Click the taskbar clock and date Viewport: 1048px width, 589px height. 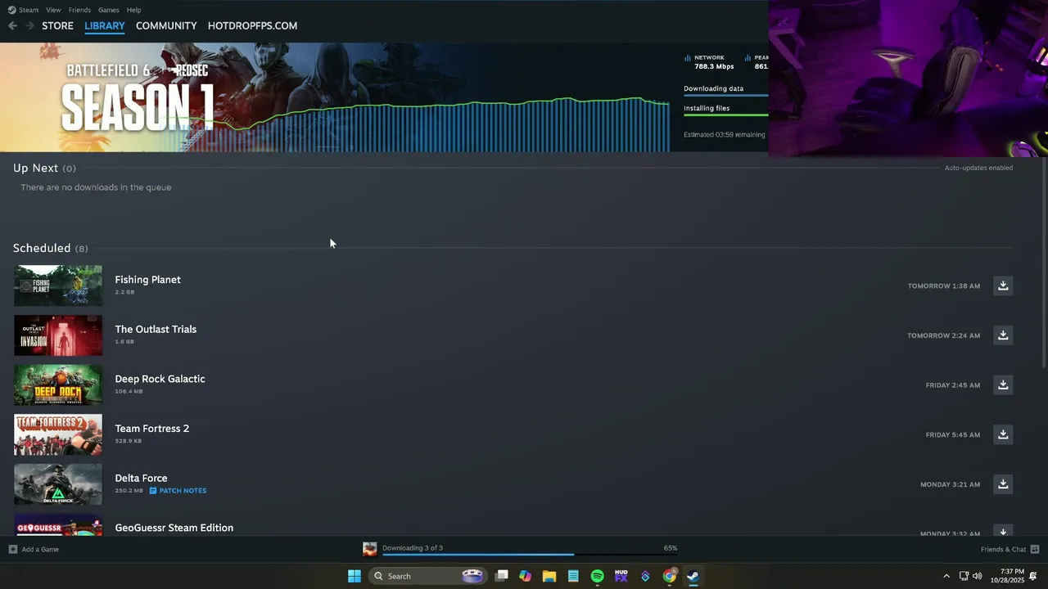coord(1007,576)
